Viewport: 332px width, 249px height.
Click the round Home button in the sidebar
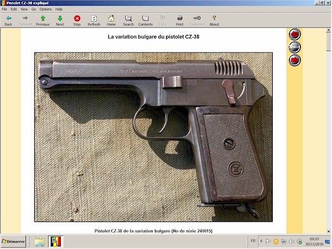(294, 47)
